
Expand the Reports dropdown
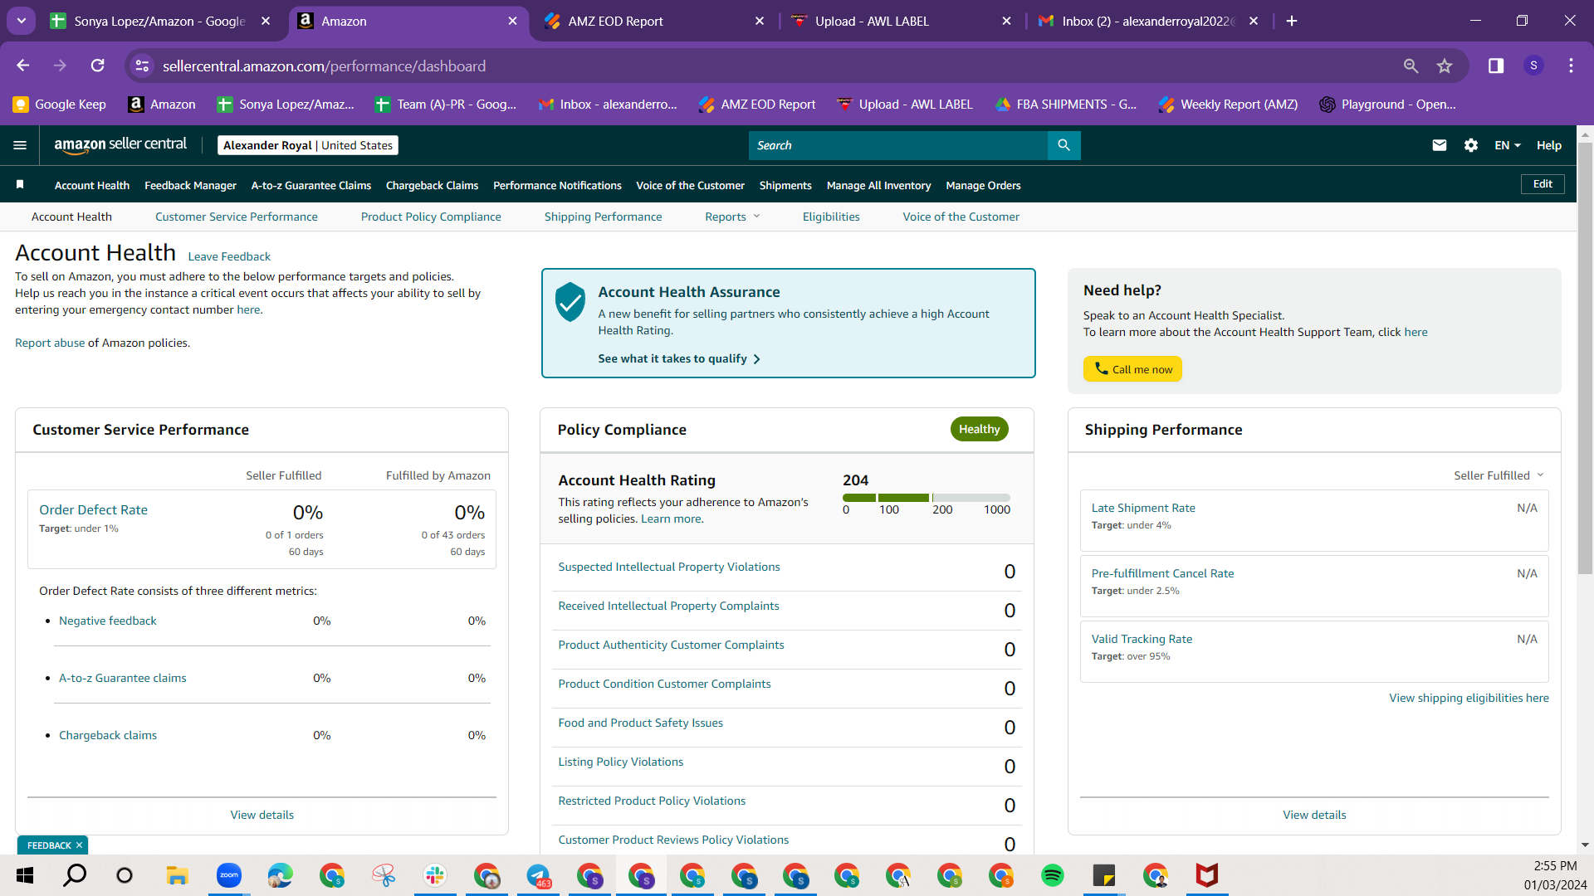[x=732, y=217]
